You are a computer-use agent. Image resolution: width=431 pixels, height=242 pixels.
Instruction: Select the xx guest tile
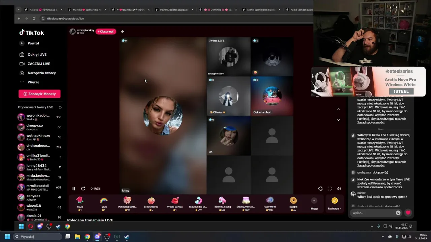point(229,136)
